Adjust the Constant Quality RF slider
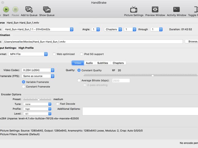The image size is (198, 148). click(x=153, y=76)
